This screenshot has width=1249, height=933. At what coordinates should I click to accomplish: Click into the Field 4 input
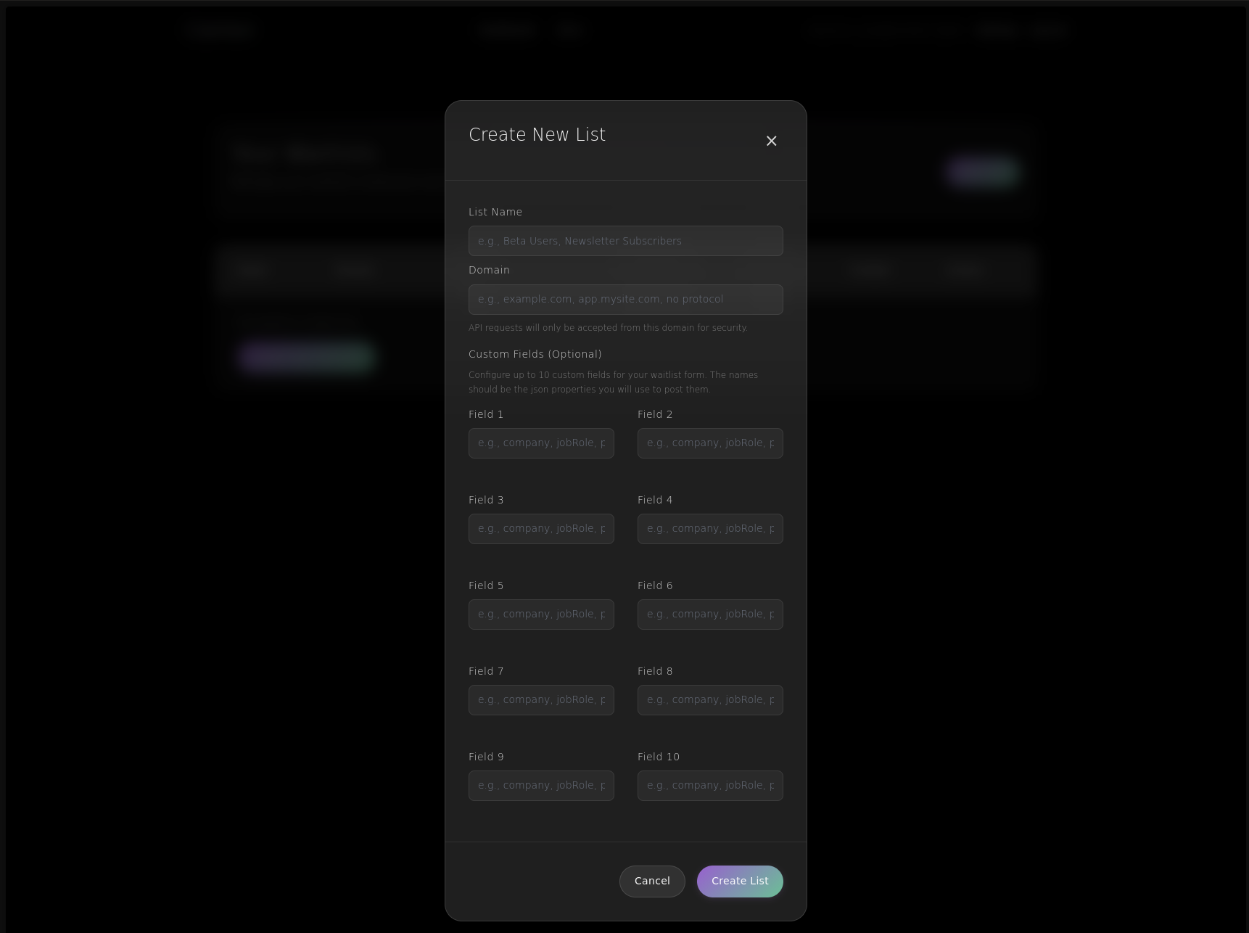[x=710, y=529]
